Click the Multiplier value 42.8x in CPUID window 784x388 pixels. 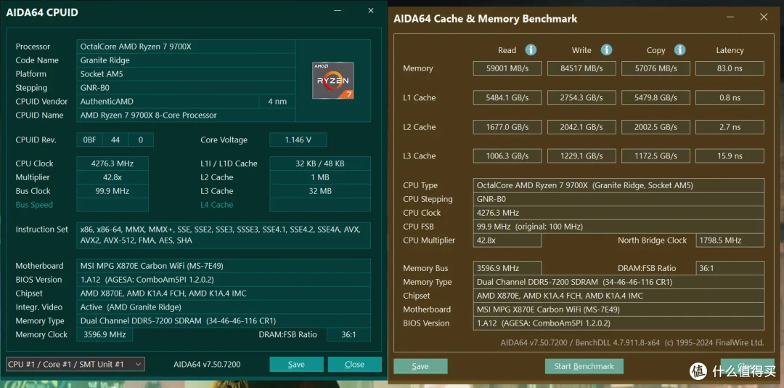point(113,177)
